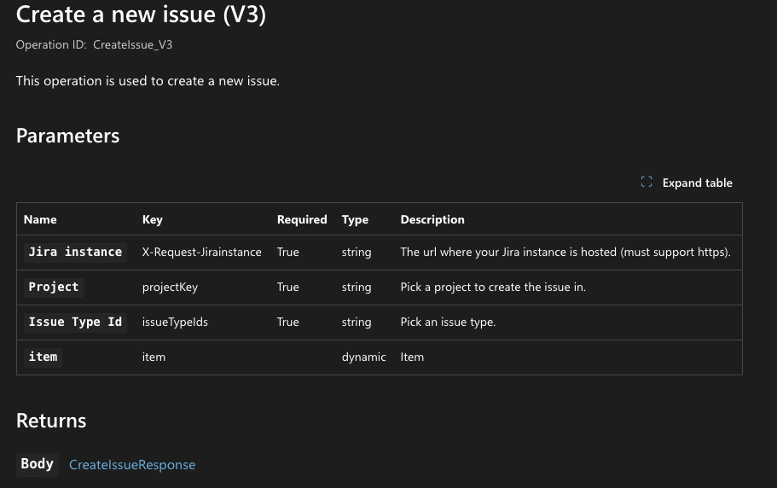This screenshot has width=777, height=488.
Task: Click the Key column header
Action: (x=152, y=219)
